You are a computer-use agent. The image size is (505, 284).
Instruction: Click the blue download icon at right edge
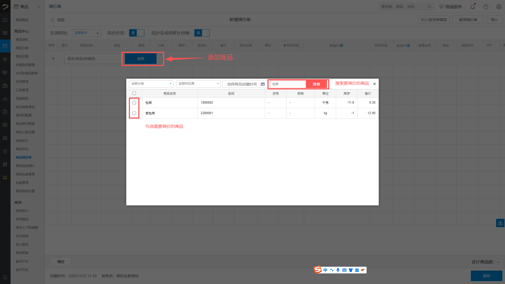pos(500,223)
